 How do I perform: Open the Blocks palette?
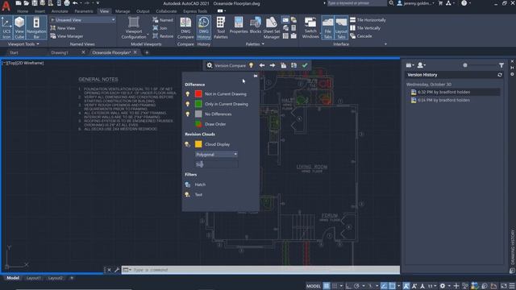tap(256, 25)
